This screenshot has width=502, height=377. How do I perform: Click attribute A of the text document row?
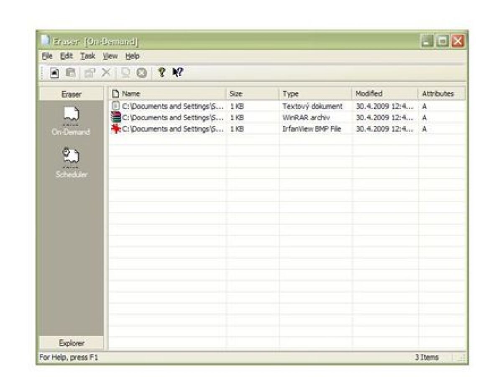click(424, 106)
